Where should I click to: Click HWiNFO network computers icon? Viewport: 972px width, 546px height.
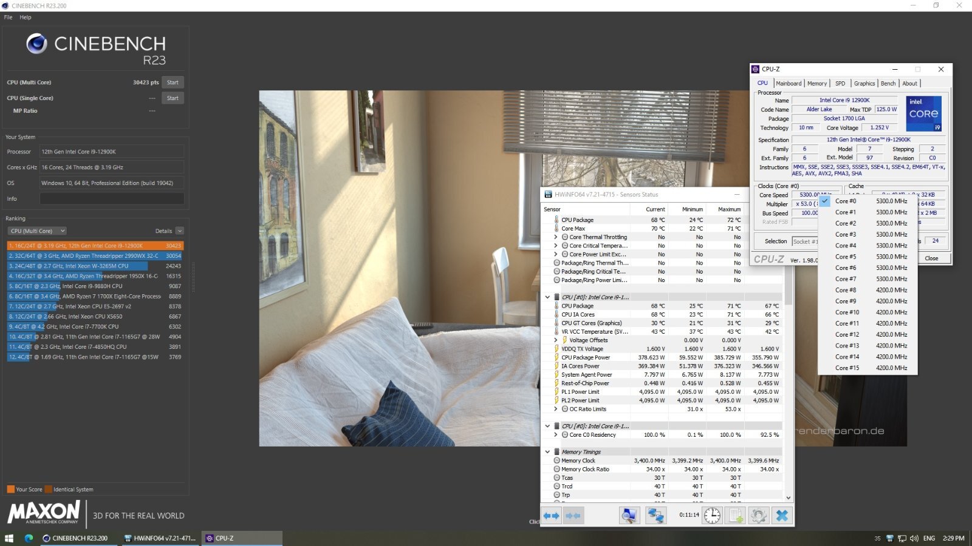tap(655, 516)
